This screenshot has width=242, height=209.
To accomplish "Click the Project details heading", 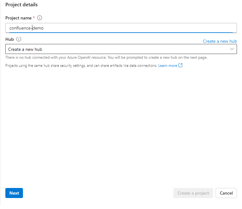I will point(21,5).
